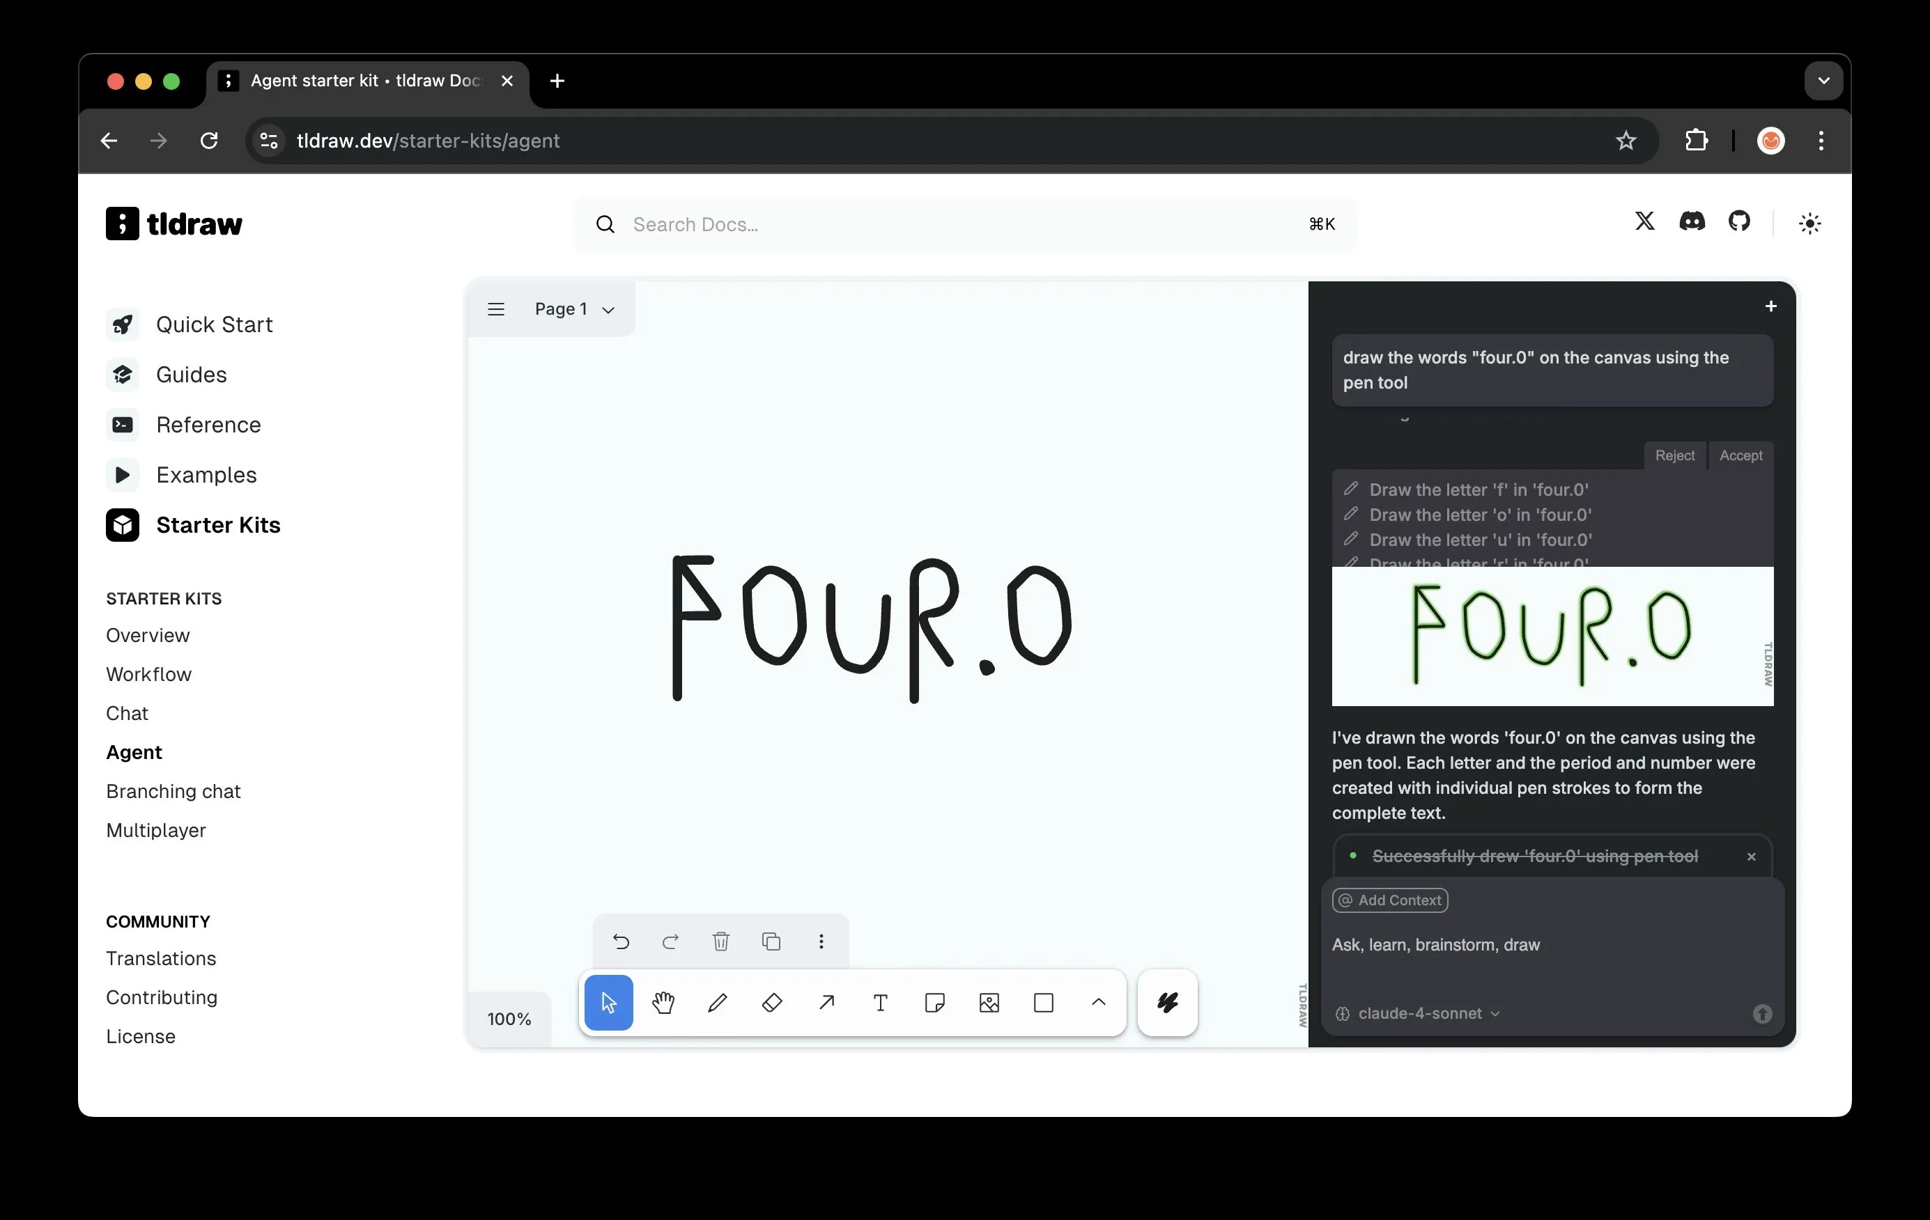Click the Image media tool
Viewport: 1930px width, 1220px height.
(x=989, y=1002)
